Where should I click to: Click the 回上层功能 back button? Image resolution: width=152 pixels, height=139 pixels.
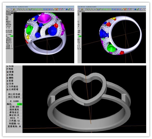tap(14, 94)
